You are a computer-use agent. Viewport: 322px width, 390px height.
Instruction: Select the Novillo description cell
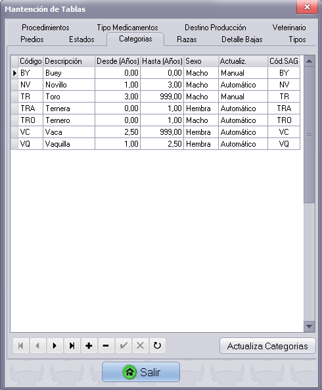point(69,85)
